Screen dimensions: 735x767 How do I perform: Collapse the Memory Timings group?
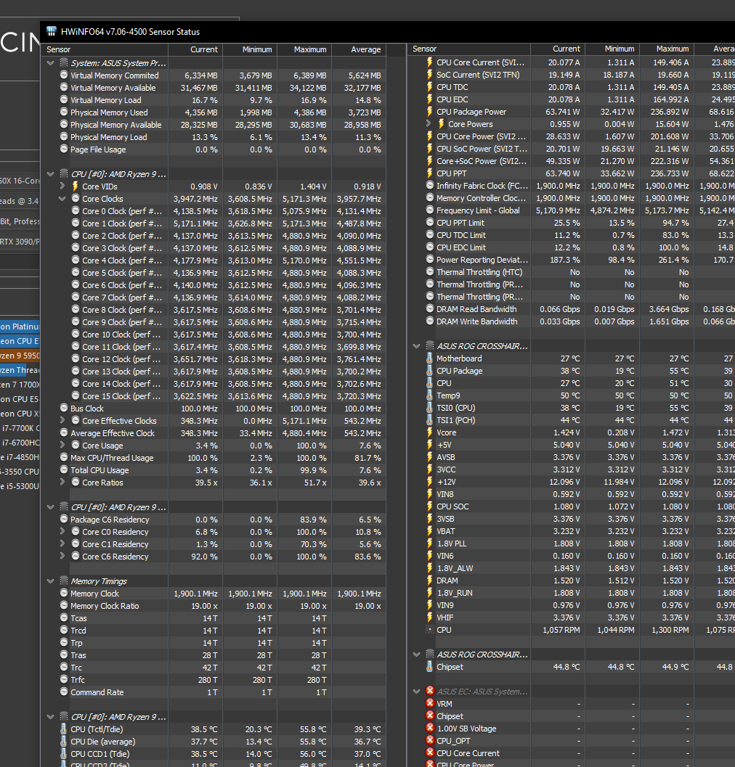click(50, 581)
